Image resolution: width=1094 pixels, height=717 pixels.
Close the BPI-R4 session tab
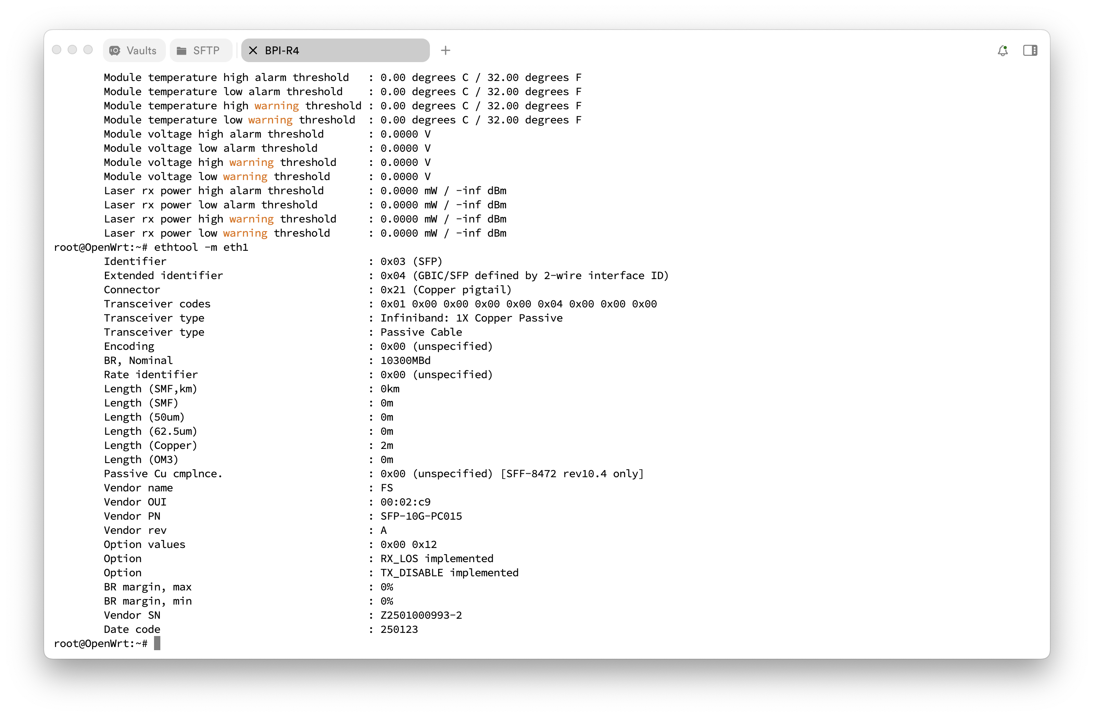253,51
